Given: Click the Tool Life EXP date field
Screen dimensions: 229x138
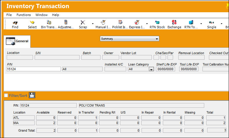Looking at the screenshot, I should [x=189, y=69].
